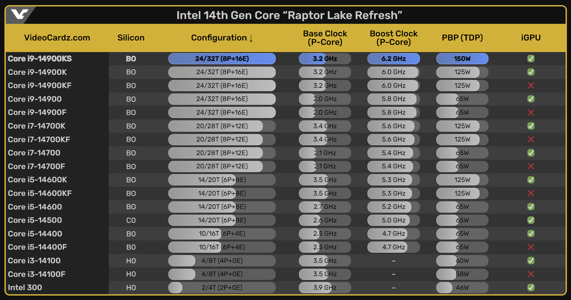Click the 2.7 GHz base clock cell
The width and height of the screenshot is (571, 300).
[325, 206]
